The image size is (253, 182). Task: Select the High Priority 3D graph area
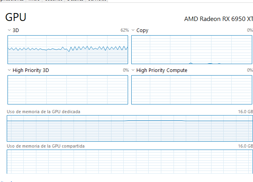[x=68, y=90]
